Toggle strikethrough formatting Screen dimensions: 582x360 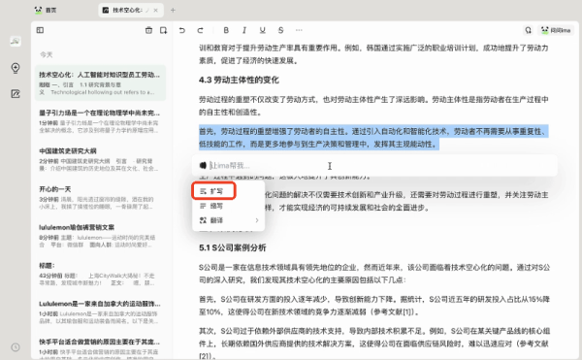(280, 30)
